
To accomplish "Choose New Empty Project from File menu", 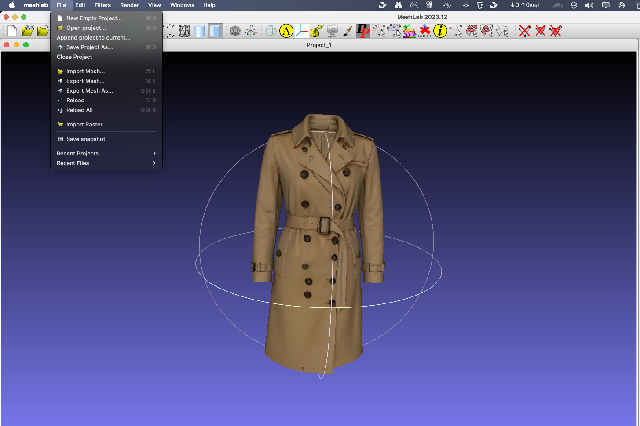I will coord(106,18).
